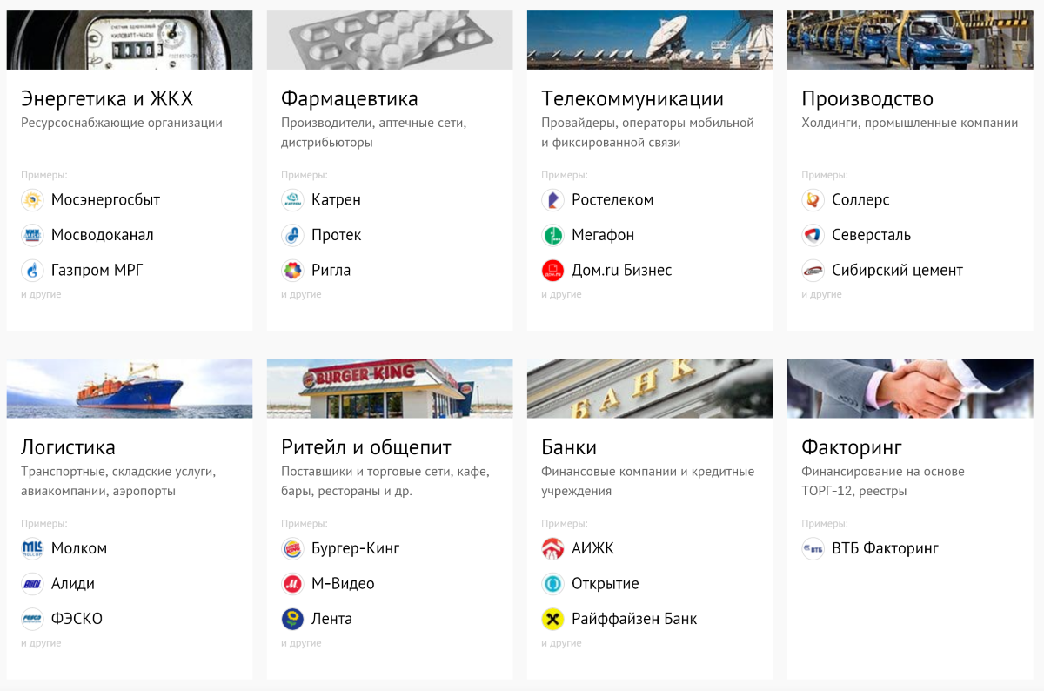The image size is (1044, 691).
Task: Select the Молком company name
Action: pyautogui.click(x=79, y=549)
